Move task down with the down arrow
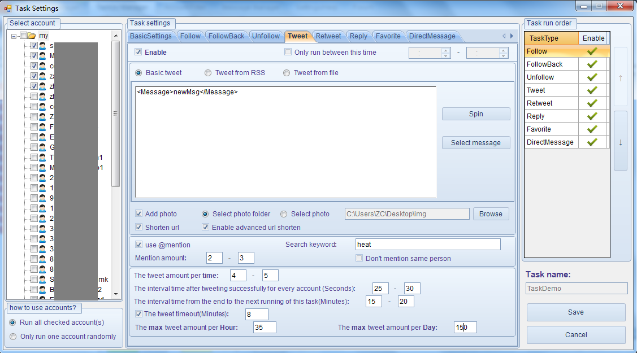Viewport: 637px width, 353px height. pos(620,141)
